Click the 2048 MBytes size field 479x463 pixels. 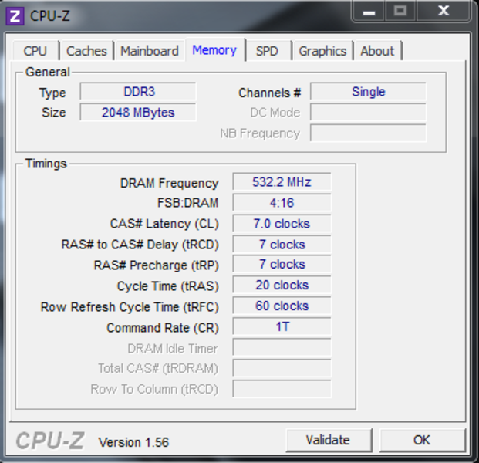(138, 113)
